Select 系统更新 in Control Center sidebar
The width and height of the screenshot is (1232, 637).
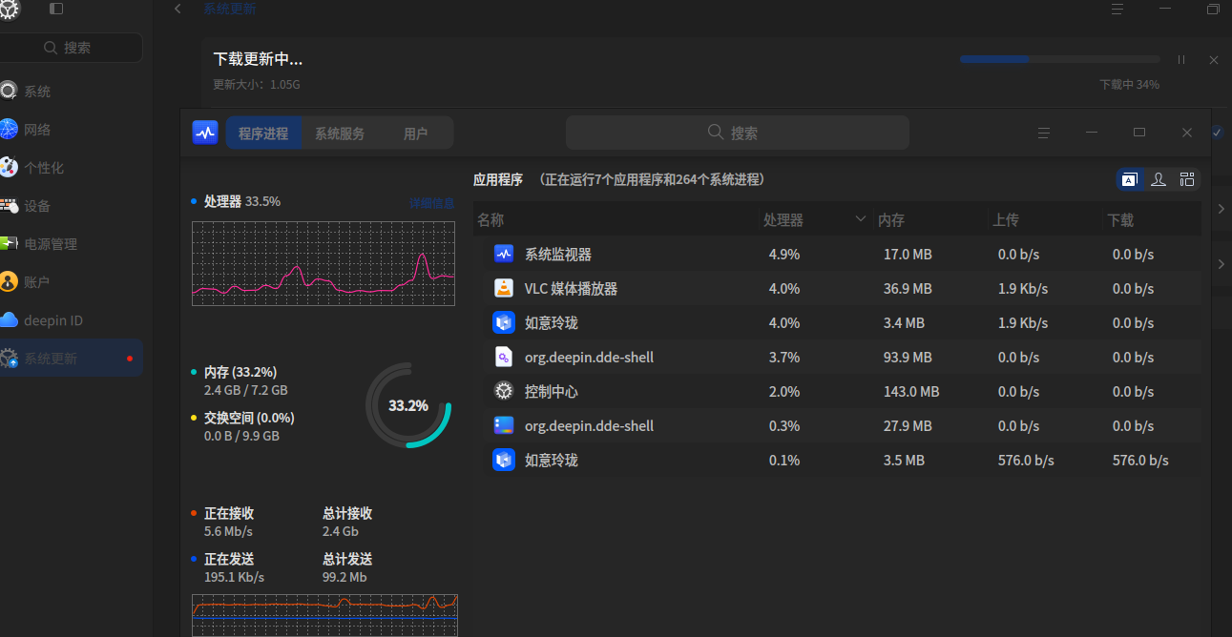[x=72, y=359]
